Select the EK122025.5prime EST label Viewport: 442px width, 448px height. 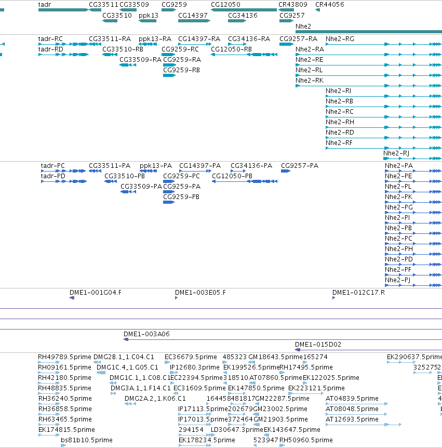(331, 378)
